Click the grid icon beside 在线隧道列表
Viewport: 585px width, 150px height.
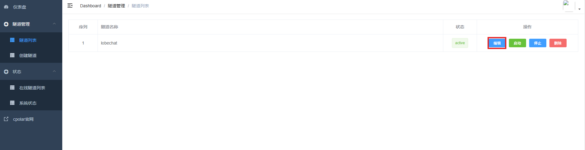pos(12,87)
